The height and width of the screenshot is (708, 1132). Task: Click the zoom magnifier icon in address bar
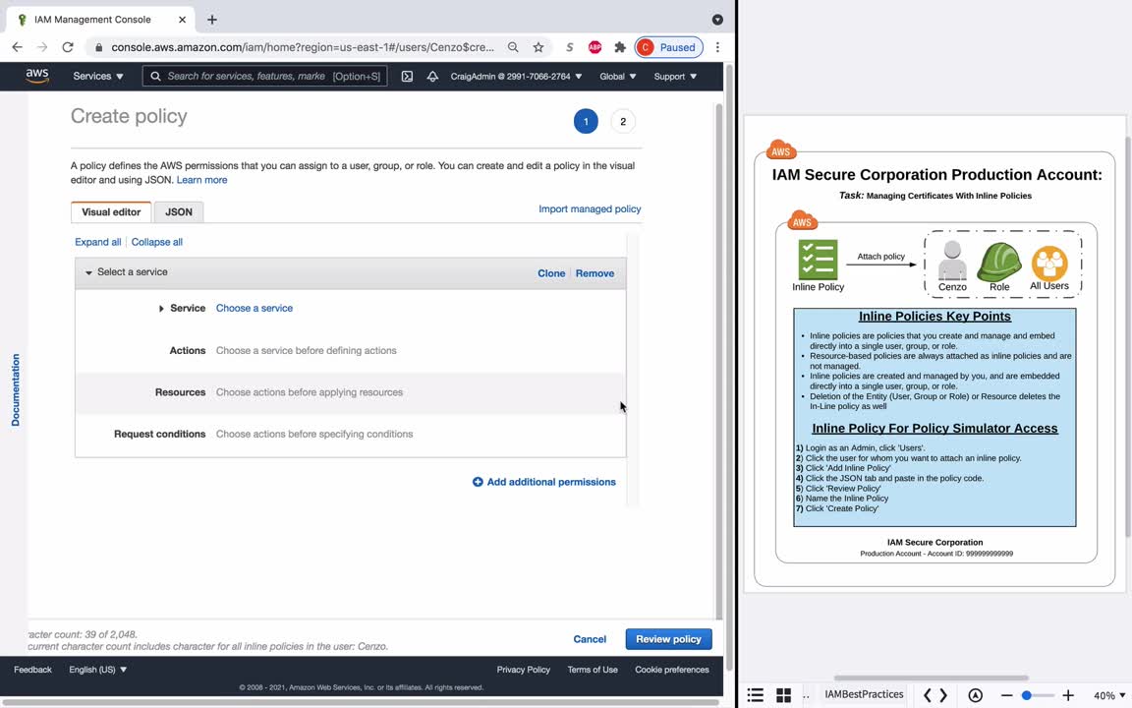513,47
